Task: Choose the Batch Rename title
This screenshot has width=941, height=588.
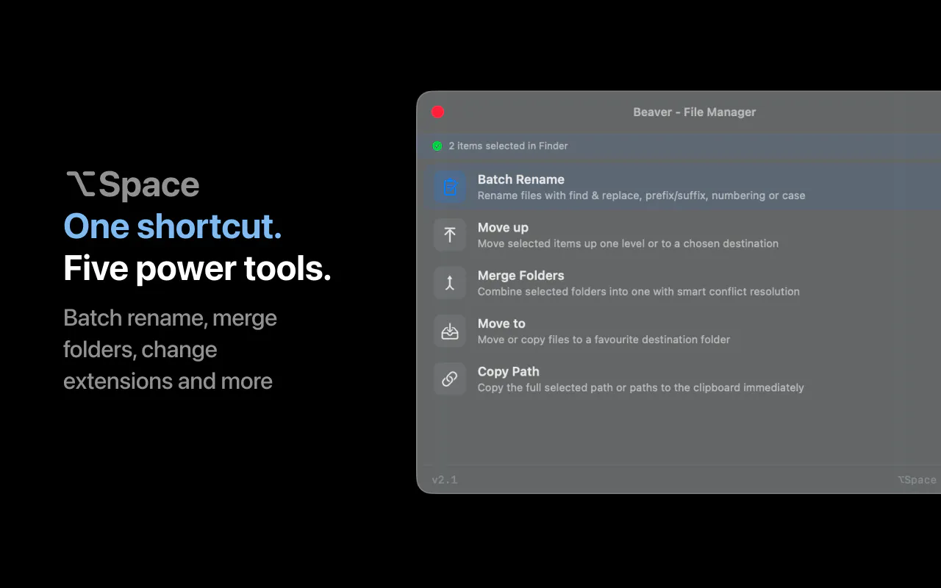Action: click(x=521, y=179)
